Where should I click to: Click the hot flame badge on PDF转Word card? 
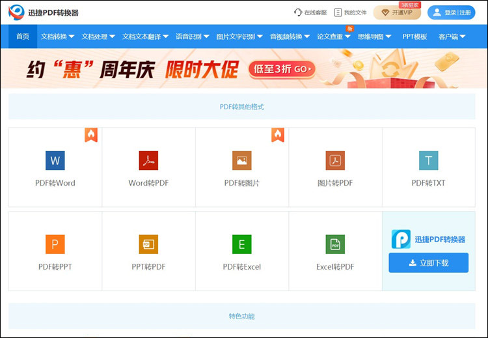click(91, 135)
